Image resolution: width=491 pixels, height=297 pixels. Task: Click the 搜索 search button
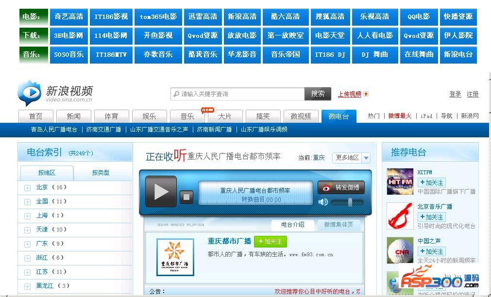coord(318,94)
